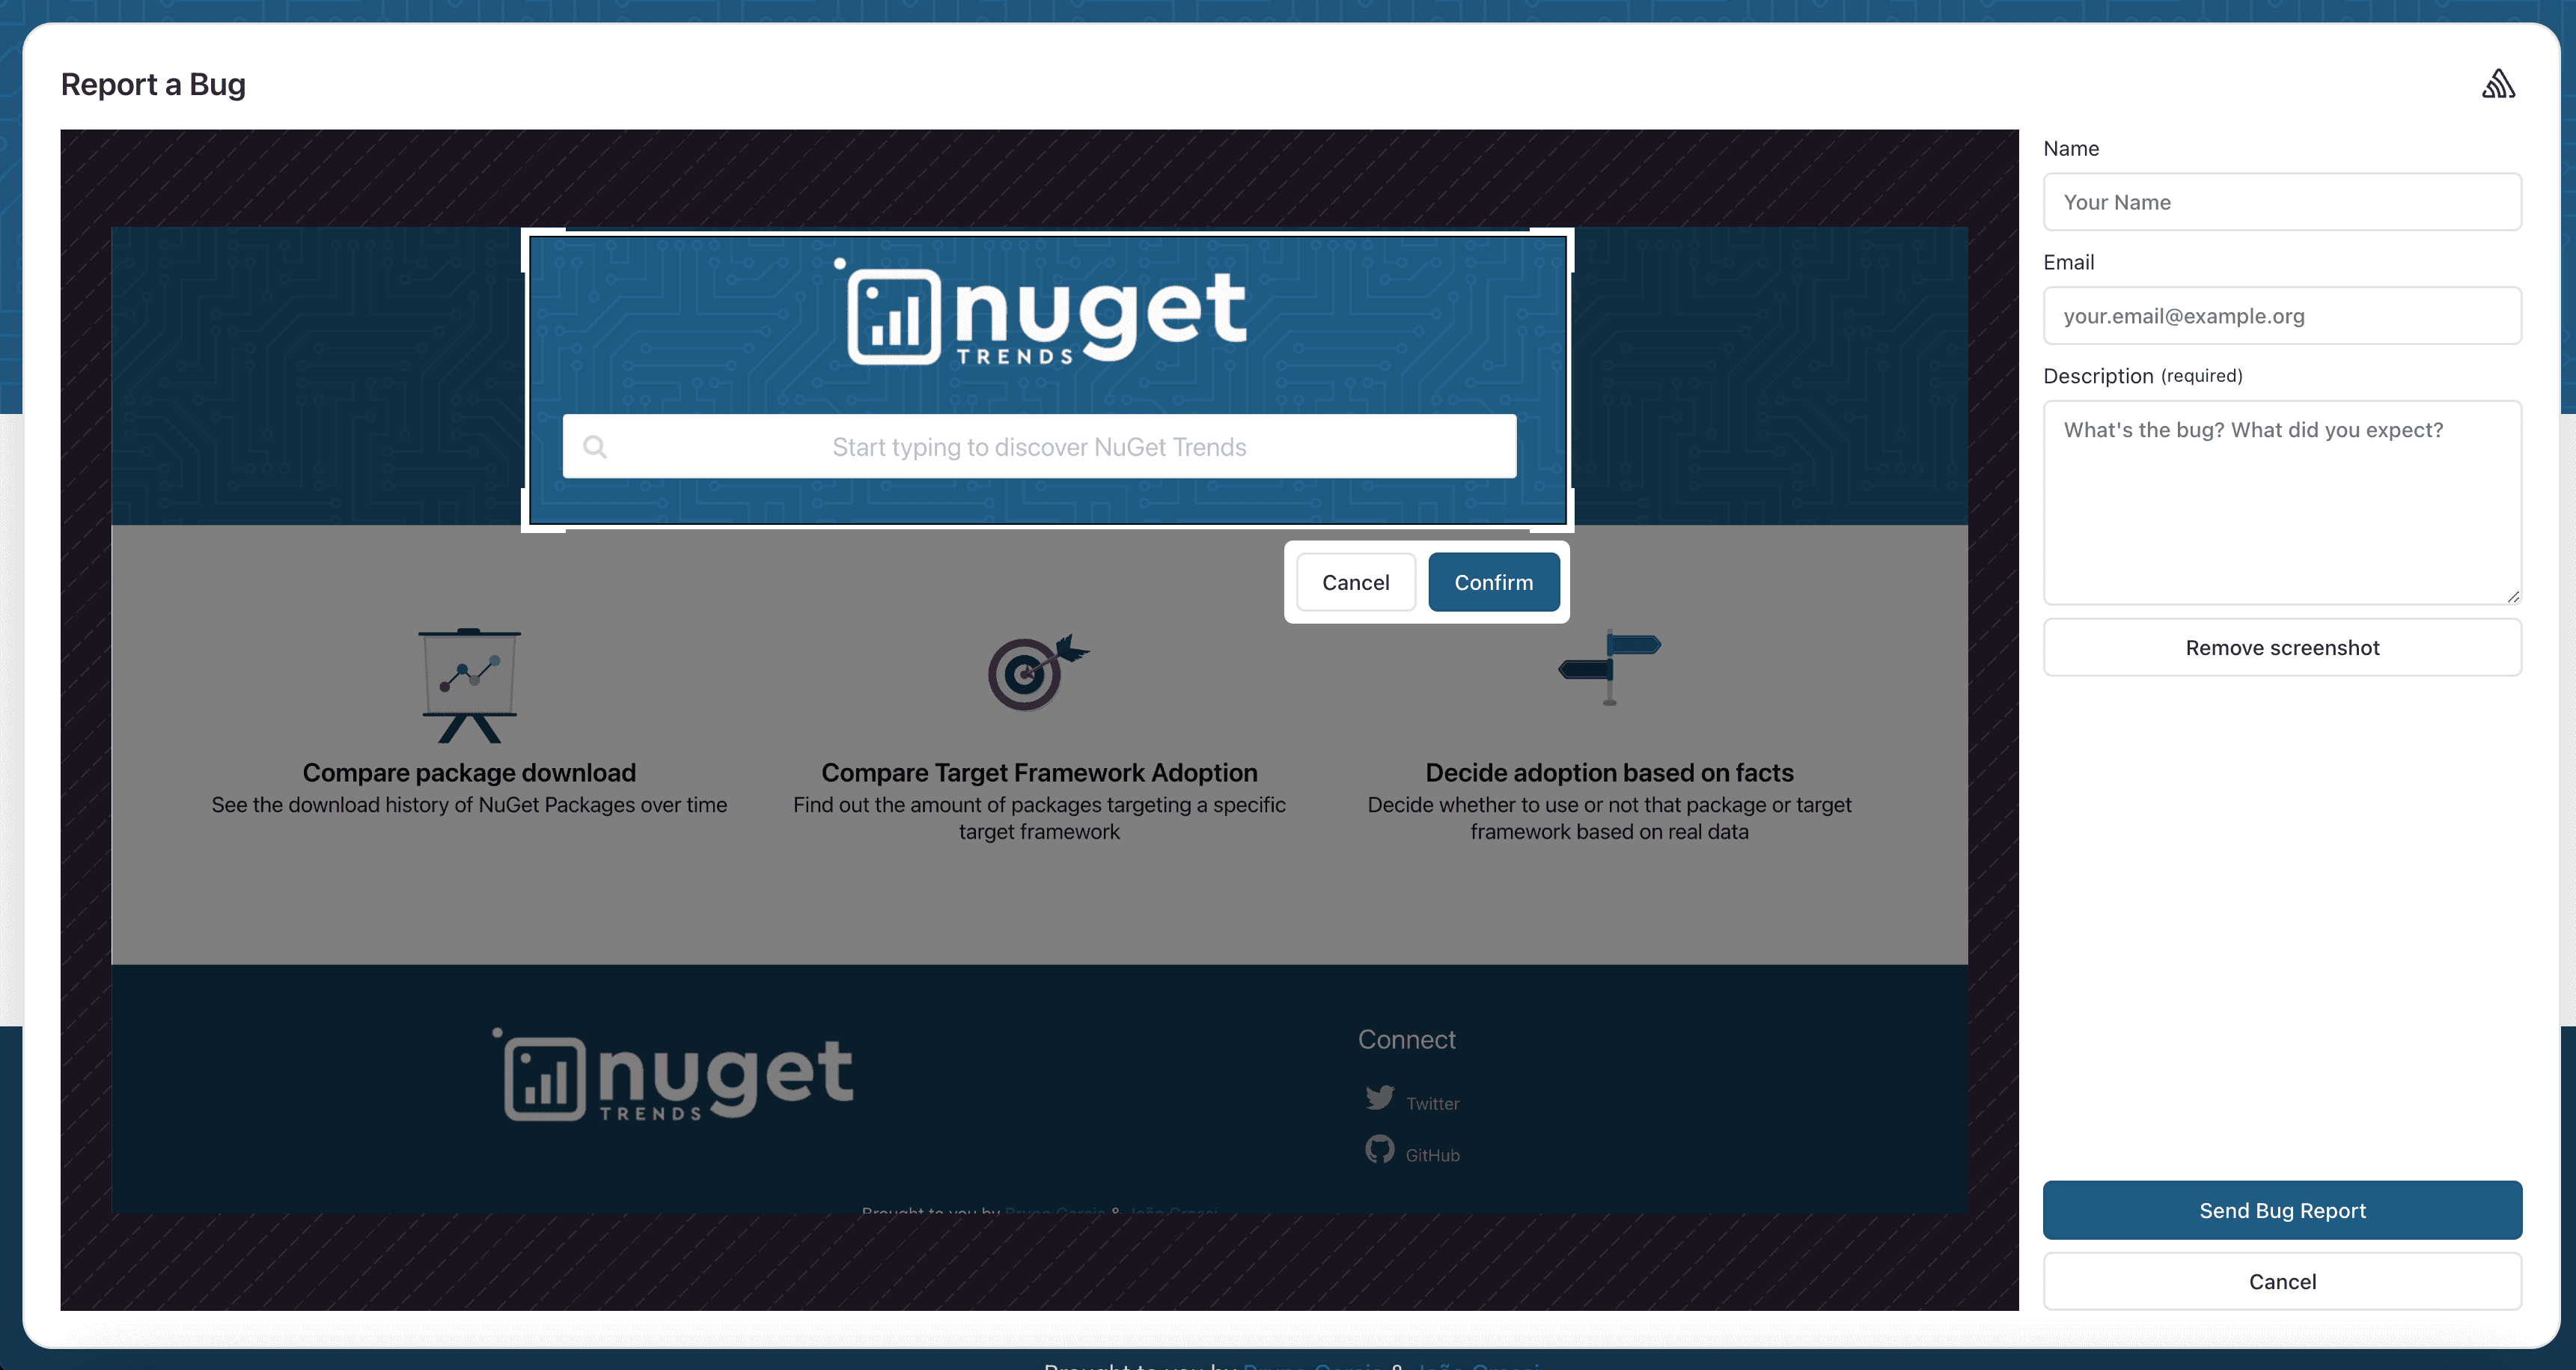Click the bug description textarea
Image resolution: width=2576 pixels, height=1370 pixels.
tap(2281, 502)
